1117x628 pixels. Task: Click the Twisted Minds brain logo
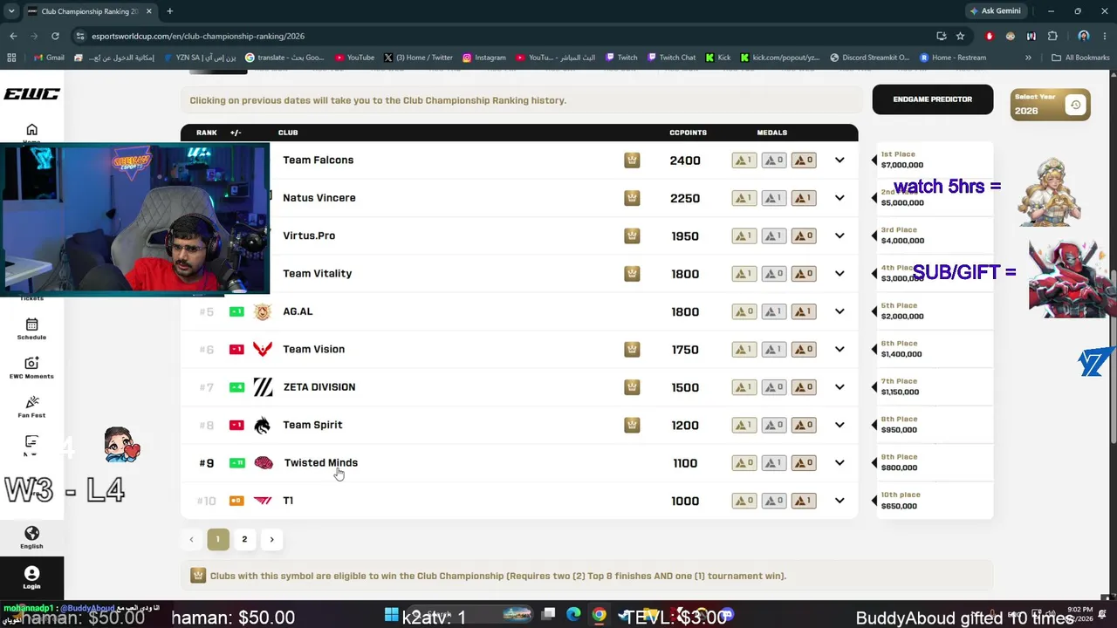(x=264, y=463)
